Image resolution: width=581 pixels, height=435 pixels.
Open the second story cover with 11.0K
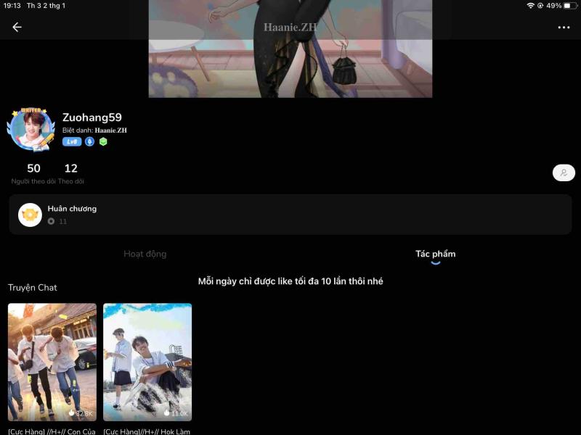(147, 362)
